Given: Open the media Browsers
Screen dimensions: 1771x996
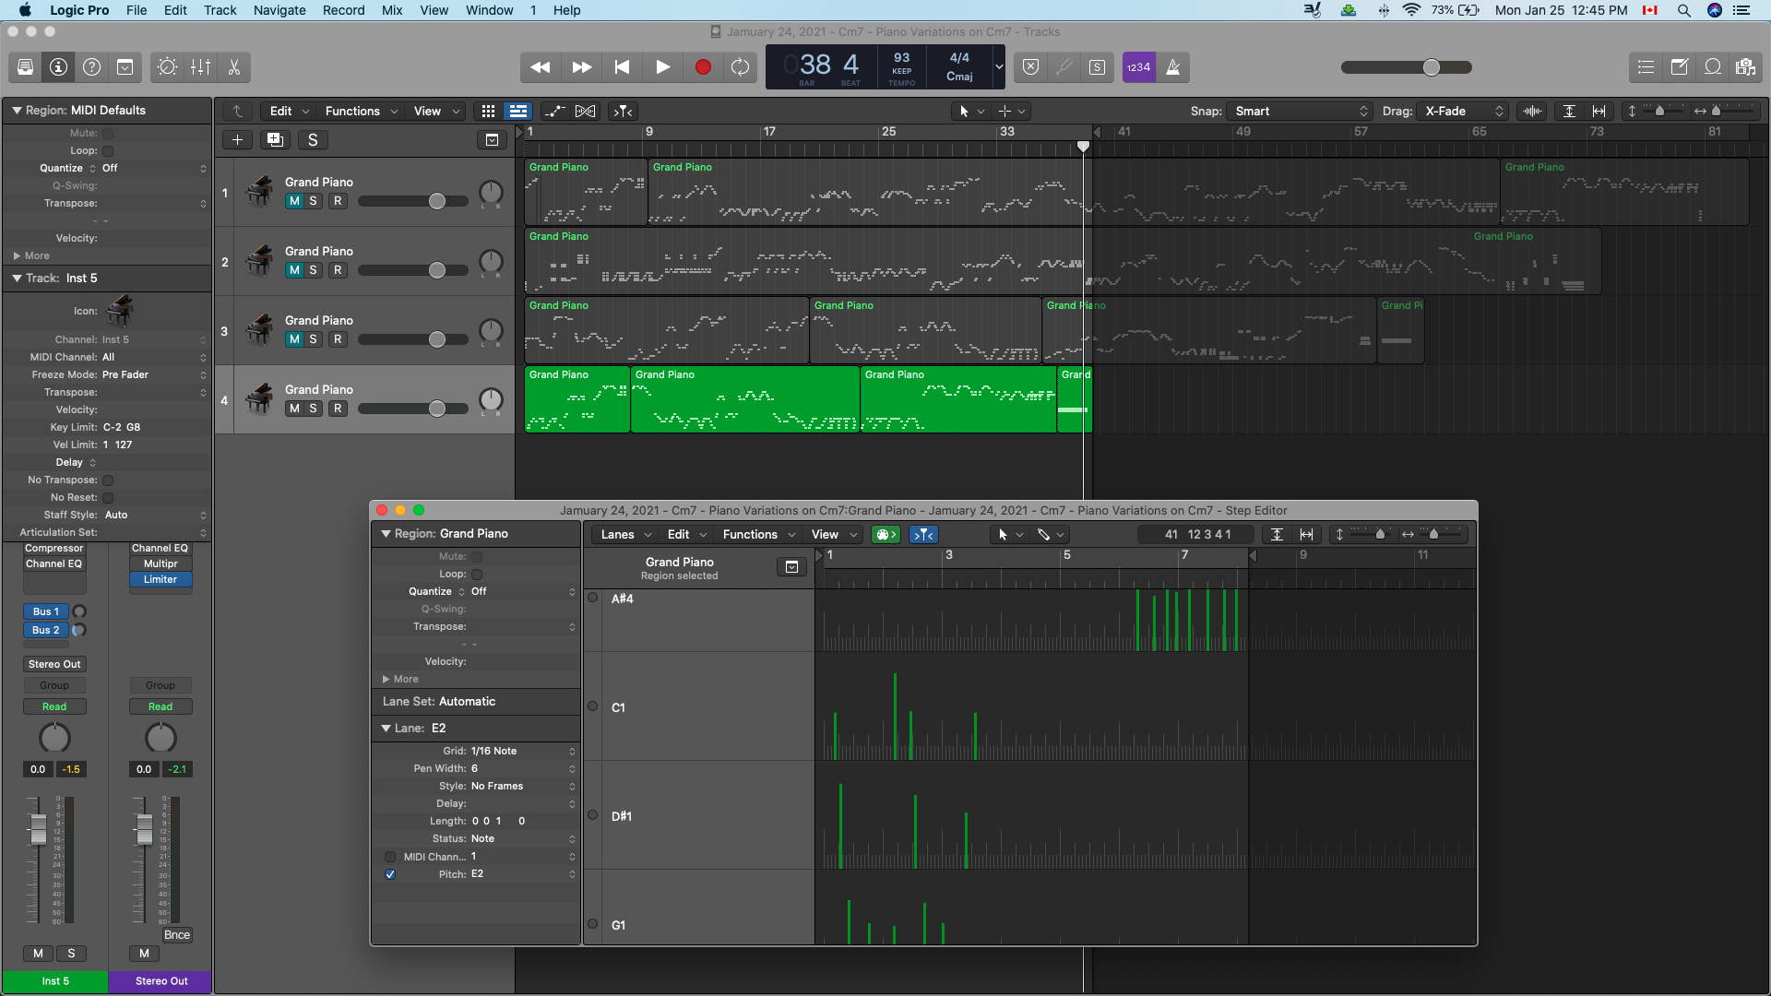Looking at the screenshot, I should pyautogui.click(x=1745, y=67).
